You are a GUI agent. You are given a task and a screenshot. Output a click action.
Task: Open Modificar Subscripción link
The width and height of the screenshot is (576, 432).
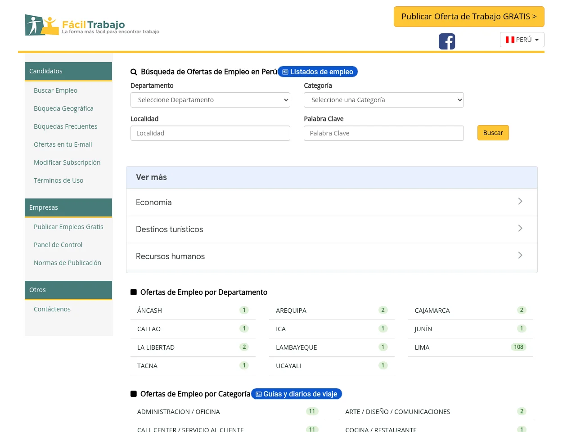pyautogui.click(x=67, y=162)
